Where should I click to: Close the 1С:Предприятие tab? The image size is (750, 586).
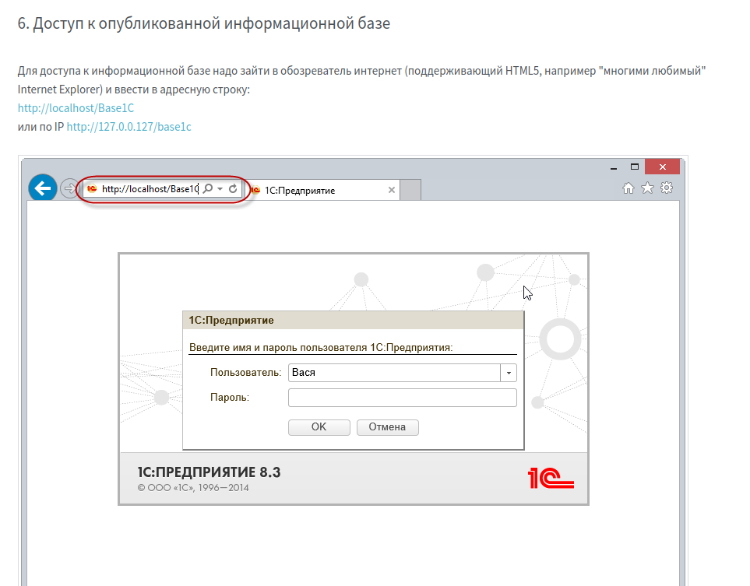coord(391,190)
